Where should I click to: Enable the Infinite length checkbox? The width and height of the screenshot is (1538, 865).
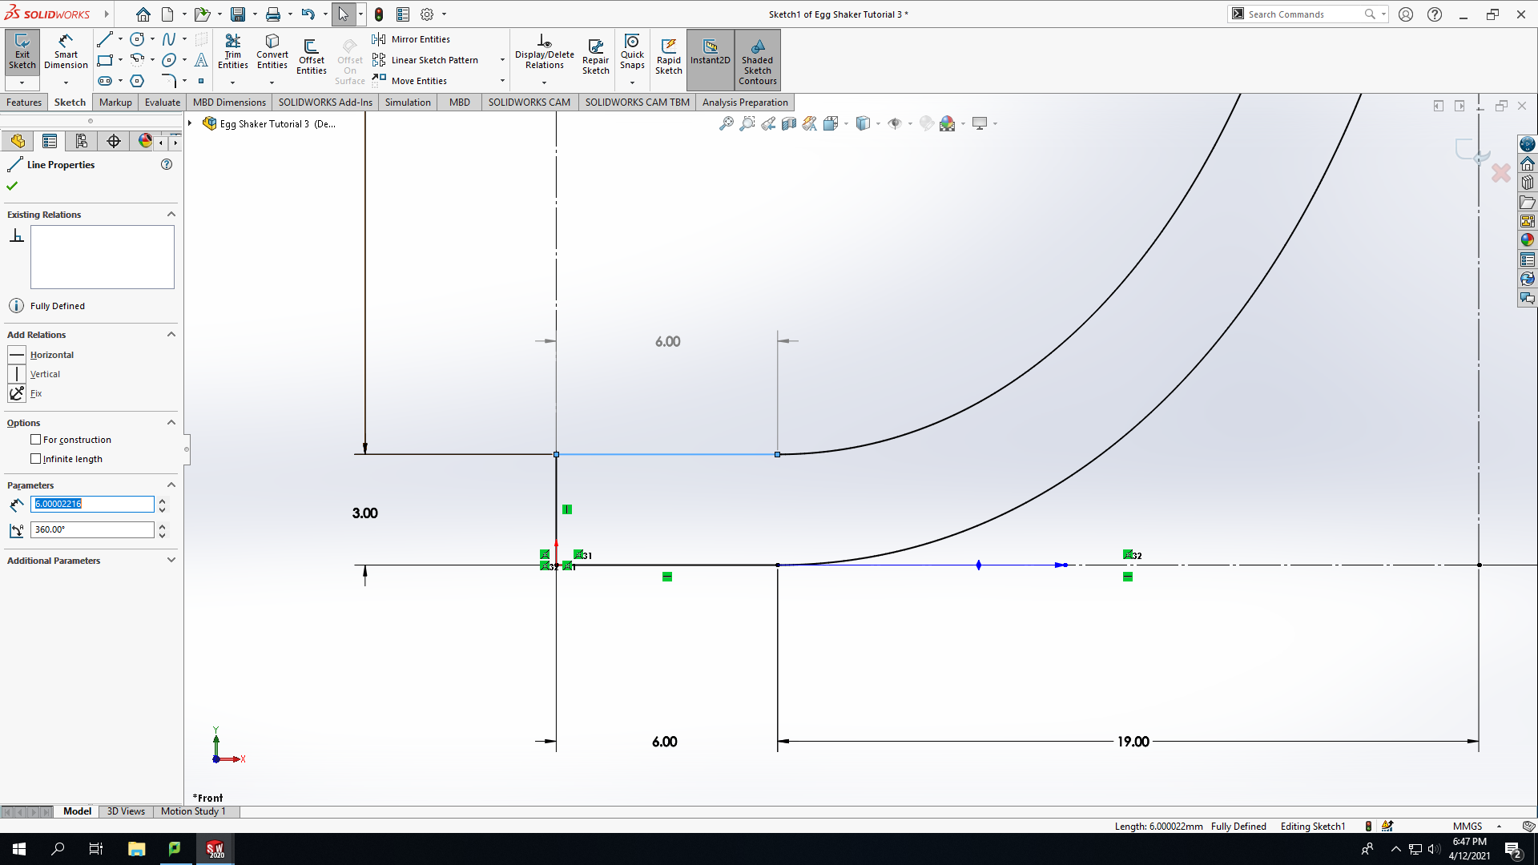[x=35, y=459]
